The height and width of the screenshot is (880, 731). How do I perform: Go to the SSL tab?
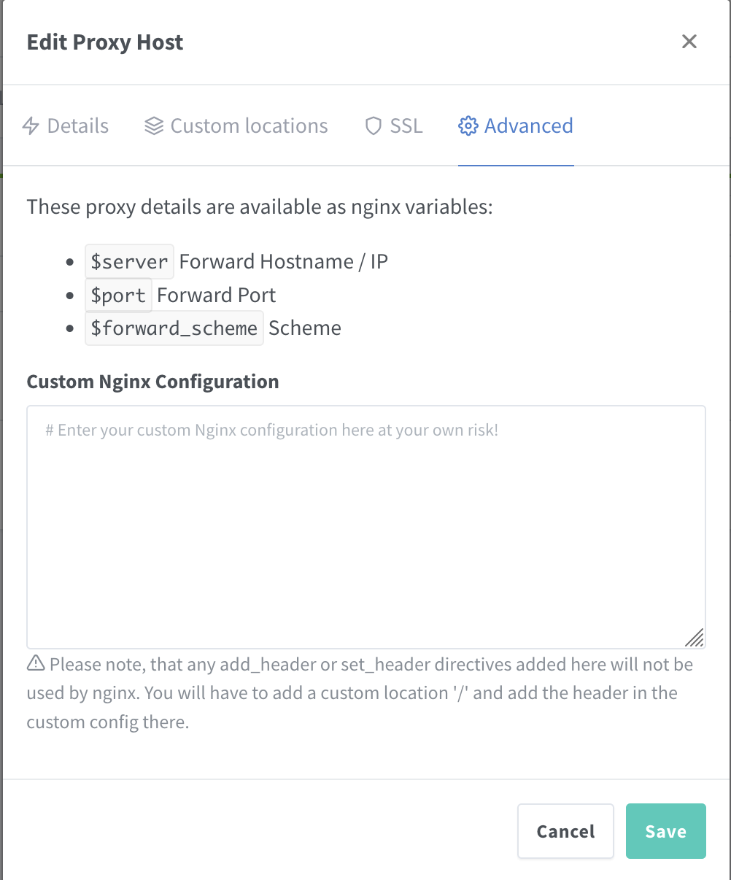click(x=406, y=126)
